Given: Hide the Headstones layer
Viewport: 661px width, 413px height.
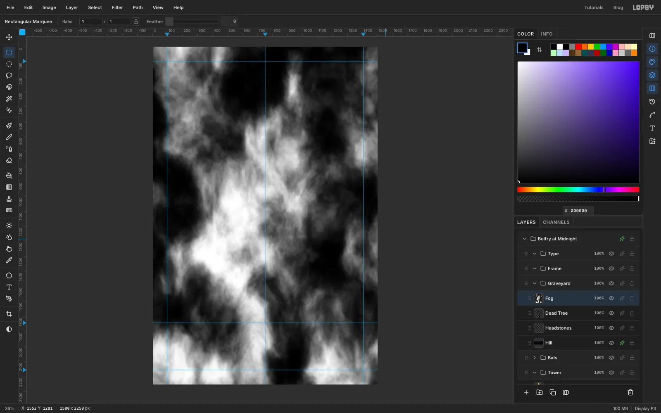Looking at the screenshot, I should coord(611,328).
